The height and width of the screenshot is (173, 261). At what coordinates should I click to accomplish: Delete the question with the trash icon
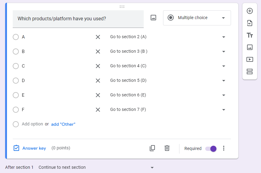[167, 148]
